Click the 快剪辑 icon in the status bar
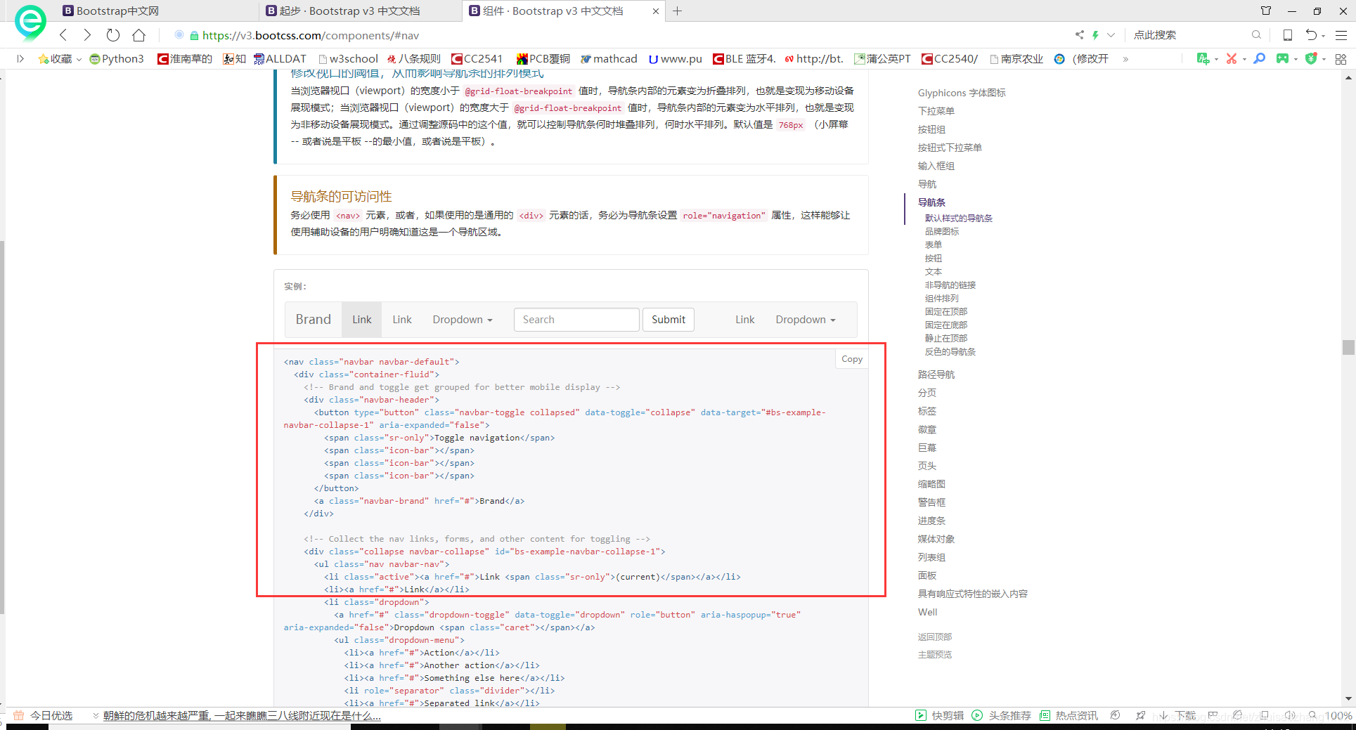This screenshot has width=1356, height=730. 921,715
